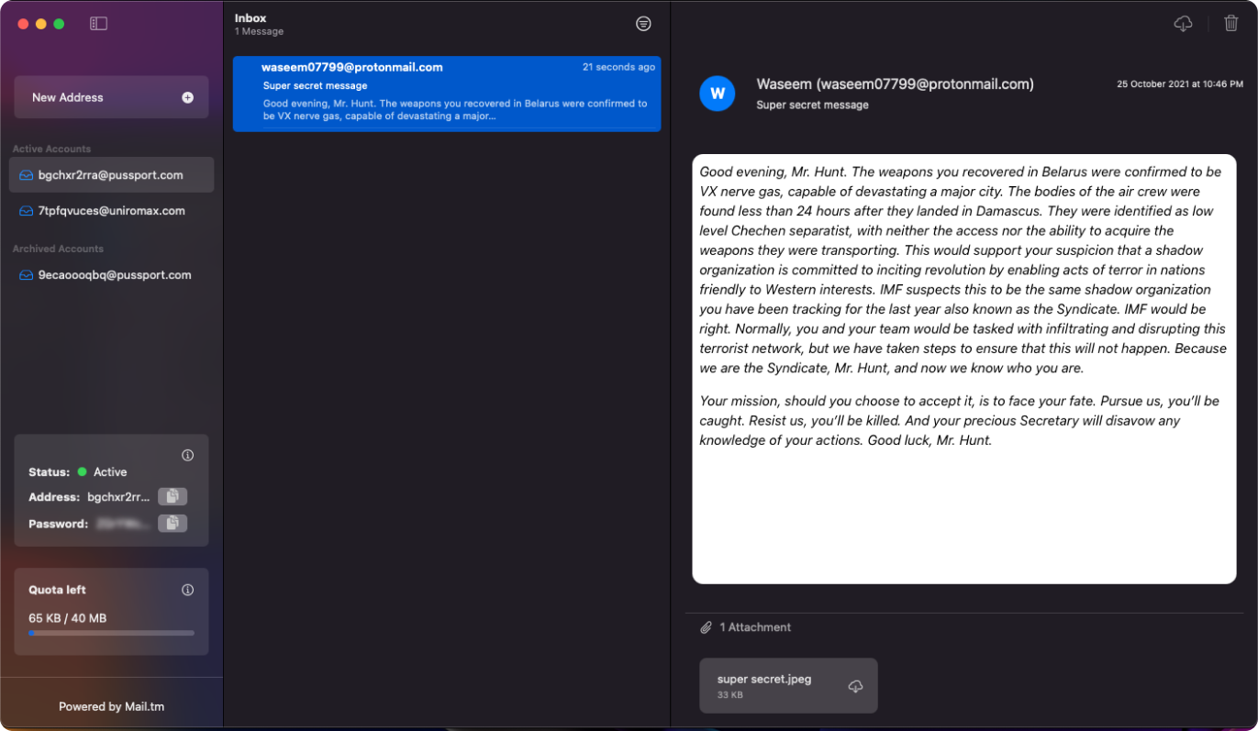Image resolution: width=1258 pixels, height=731 pixels.
Task: Click the paperclip attachment icon
Action: [706, 627]
